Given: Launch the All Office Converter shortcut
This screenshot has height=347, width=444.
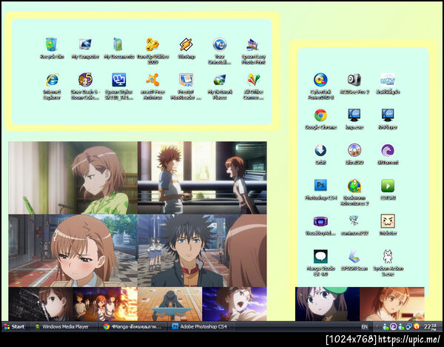Looking at the screenshot, I should pos(253,80).
